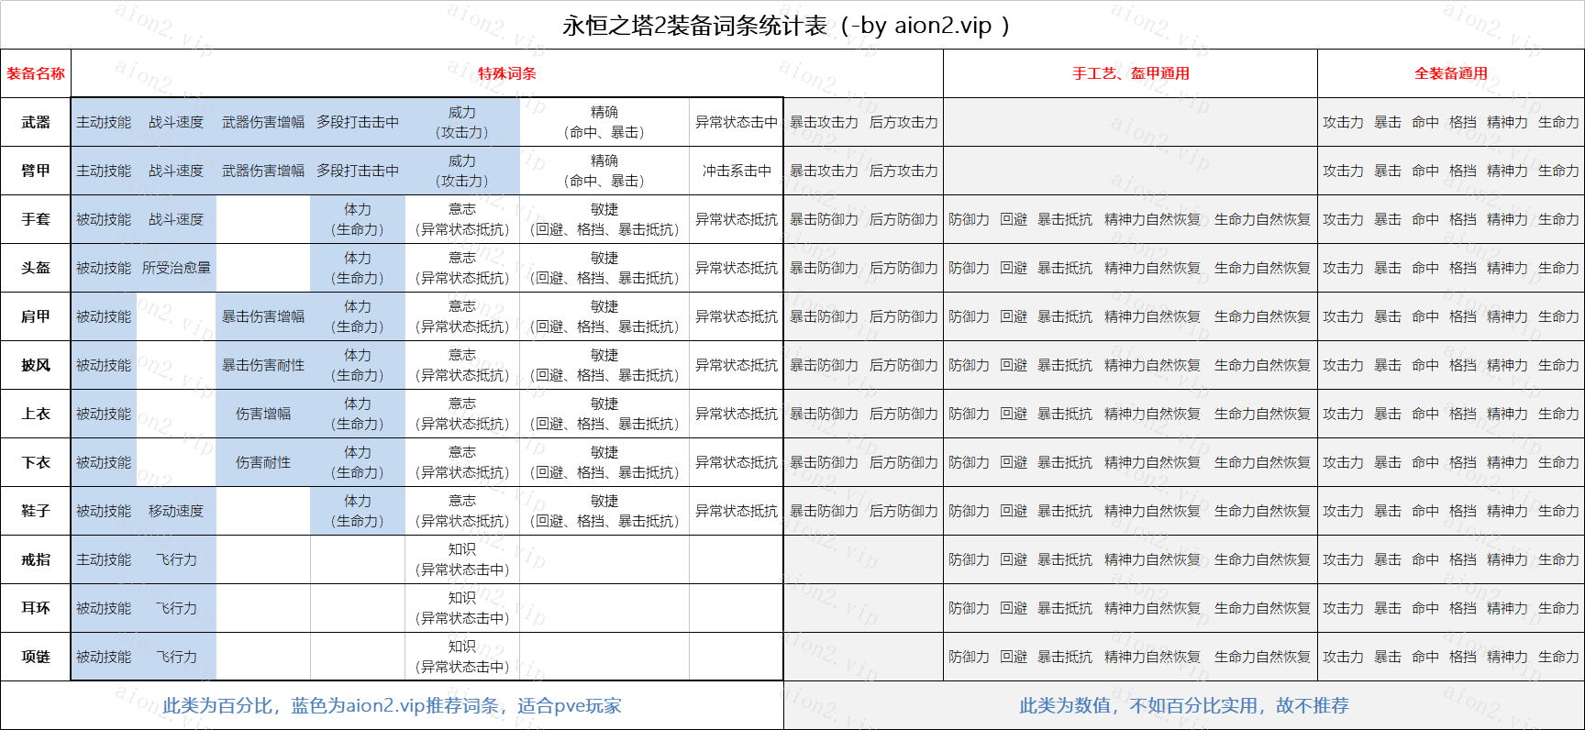Select the 知识 cell in 耳环 row
1585x730 pixels.
(461, 608)
